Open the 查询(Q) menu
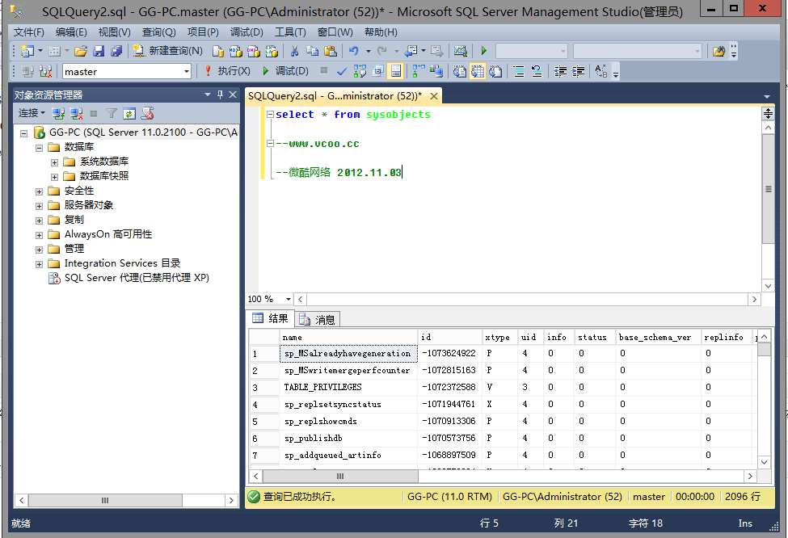 pos(158,32)
